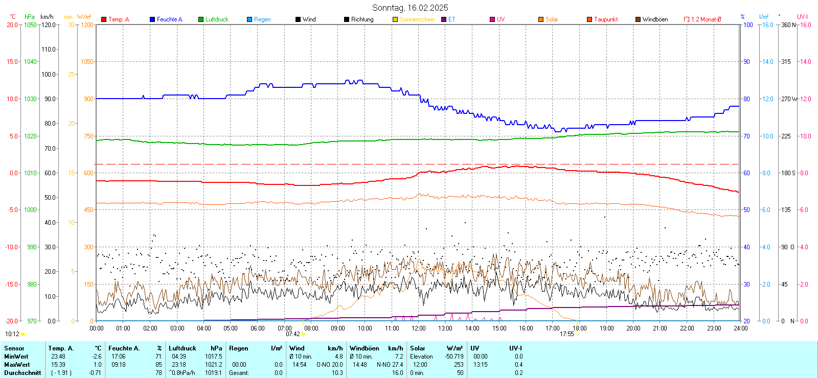Click the 12:00 time axis label
Viewport: 818px width, 378px height.
pyautogui.click(x=419, y=328)
